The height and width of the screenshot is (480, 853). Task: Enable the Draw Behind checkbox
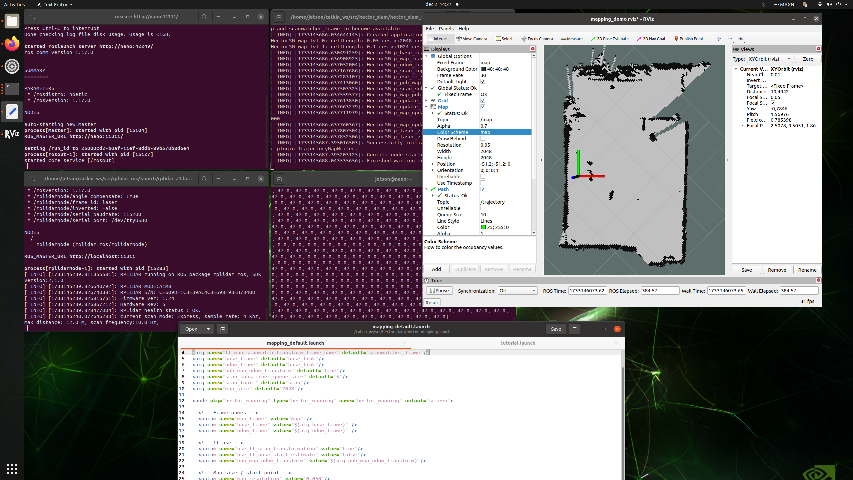click(482, 139)
